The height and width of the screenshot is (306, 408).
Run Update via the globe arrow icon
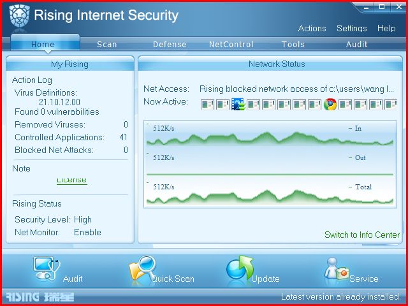tap(240, 268)
